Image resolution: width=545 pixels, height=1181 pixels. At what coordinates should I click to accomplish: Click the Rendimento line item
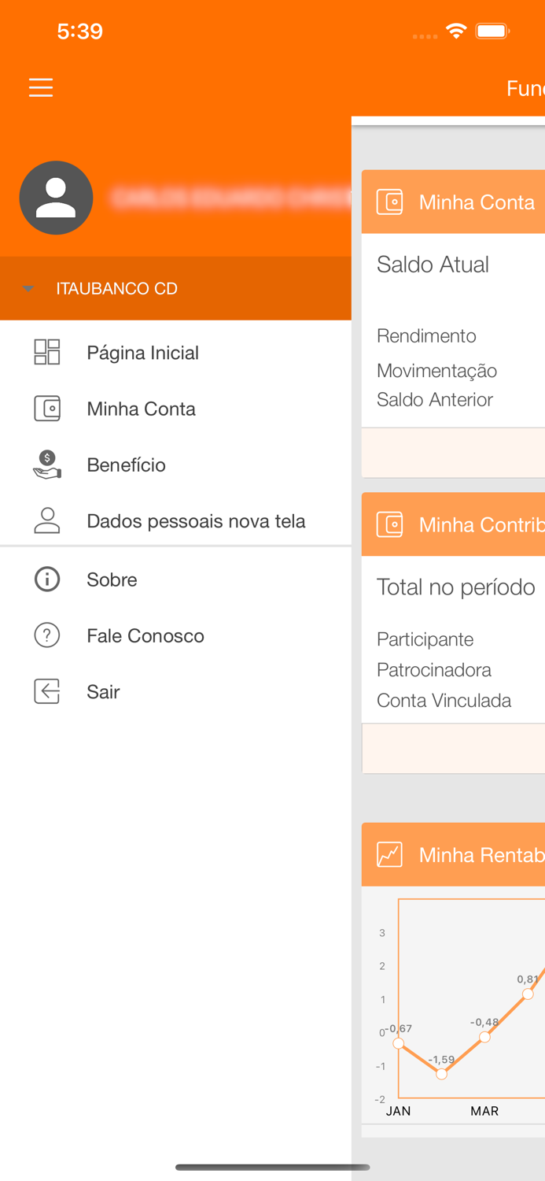[x=426, y=336]
